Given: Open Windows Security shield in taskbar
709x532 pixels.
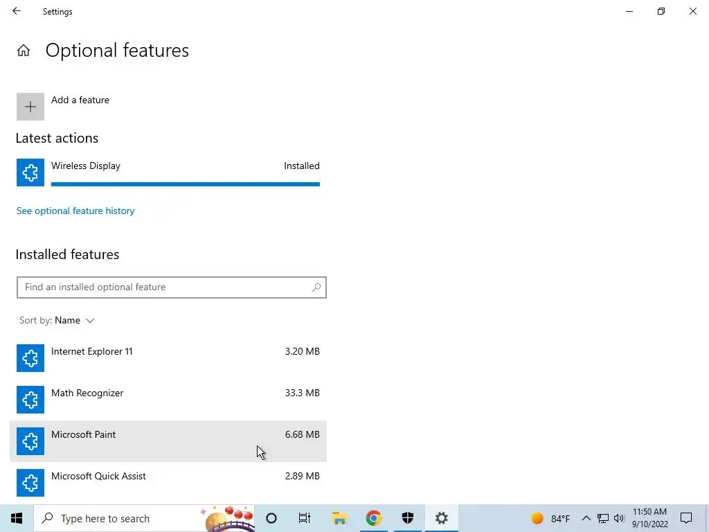Looking at the screenshot, I should pos(407,518).
